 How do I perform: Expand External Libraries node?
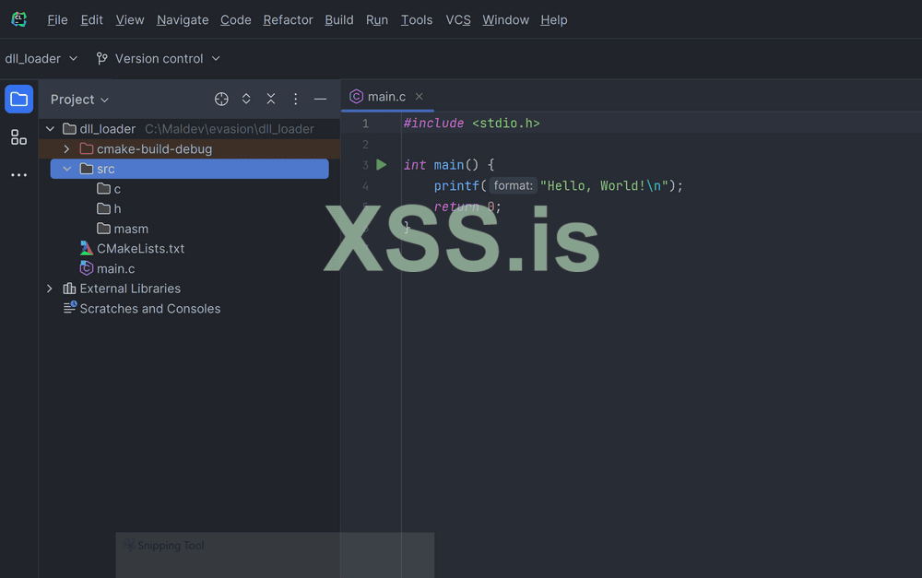click(x=50, y=289)
